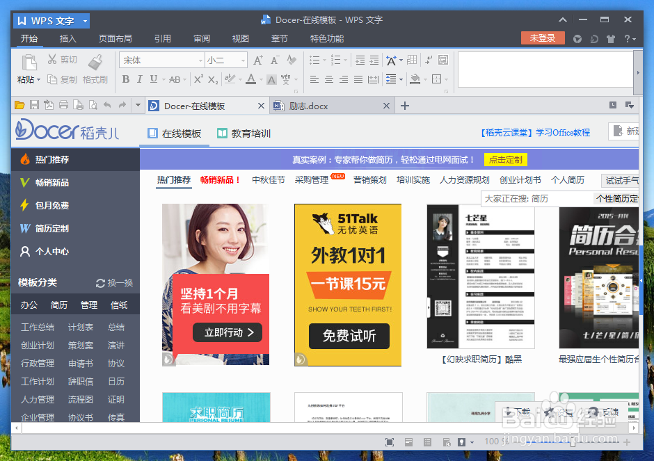The image size is (654, 461).
Task: Click the redo arrow icon
Action: [122, 105]
